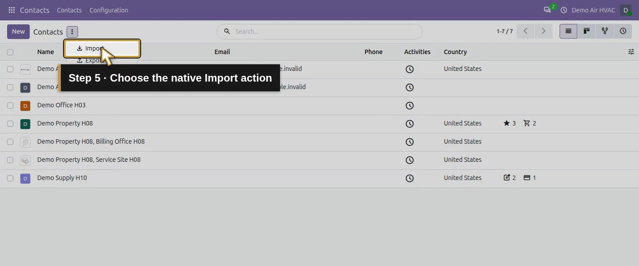Click activity clock for Service Site H08
The width and height of the screenshot is (639, 266).
click(410, 160)
